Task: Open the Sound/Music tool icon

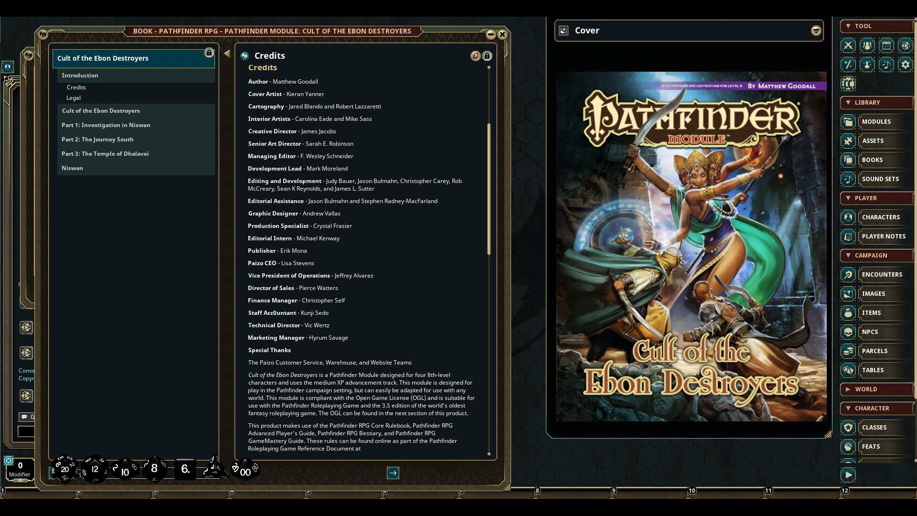Action: (886, 64)
